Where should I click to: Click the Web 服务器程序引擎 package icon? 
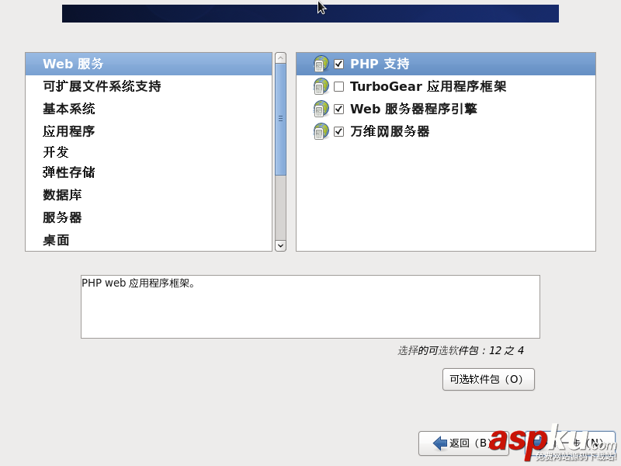320,109
